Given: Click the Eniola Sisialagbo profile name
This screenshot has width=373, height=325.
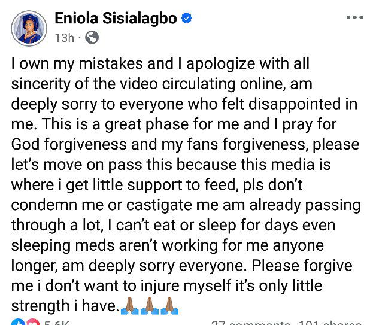Looking at the screenshot, I should coord(116,19).
